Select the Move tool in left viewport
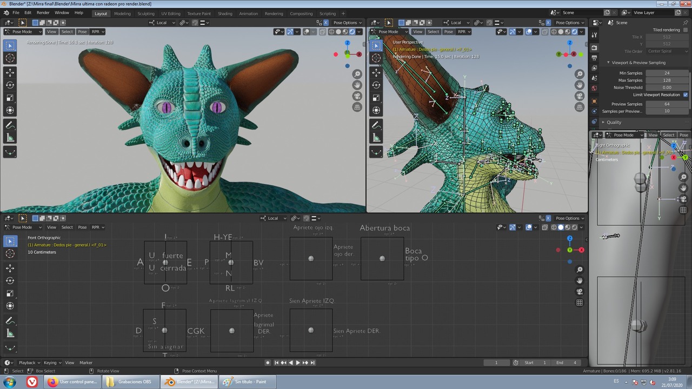The width and height of the screenshot is (692, 389). [10, 72]
